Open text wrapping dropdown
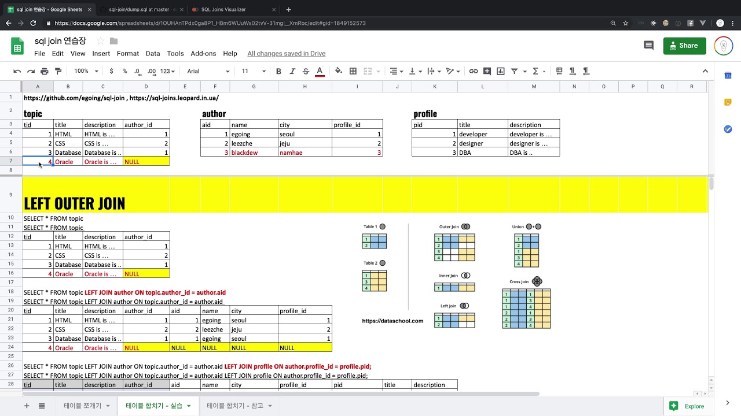The height and width of the screenshot is (416, 741). click(434, 71)
